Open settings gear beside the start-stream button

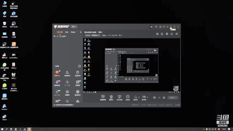164,98
